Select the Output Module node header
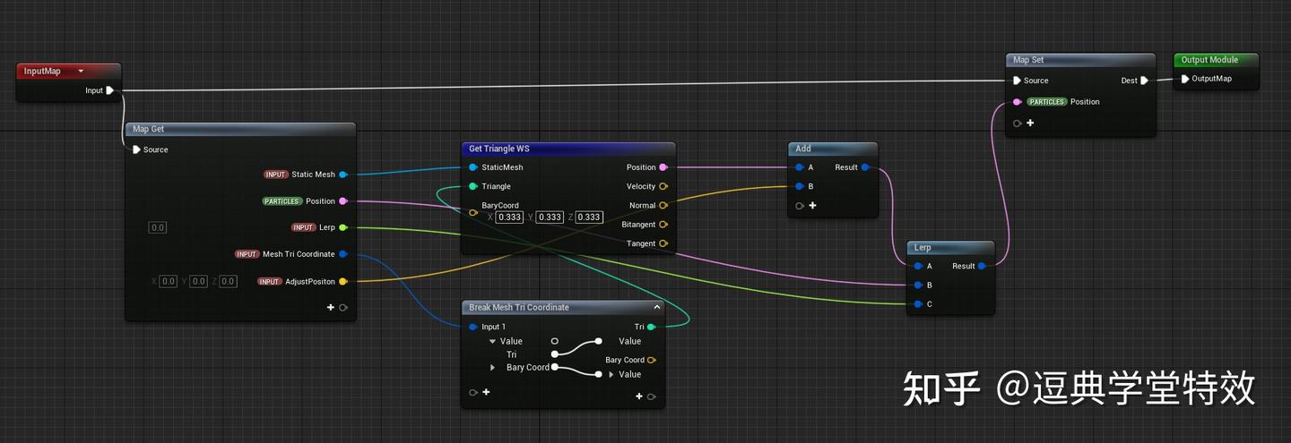 (1216, 60)
